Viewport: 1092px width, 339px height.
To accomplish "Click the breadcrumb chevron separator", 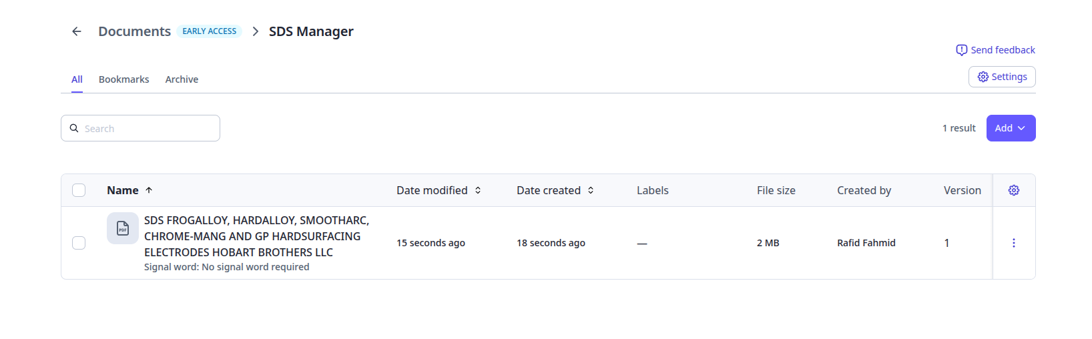I will (255, 31).
